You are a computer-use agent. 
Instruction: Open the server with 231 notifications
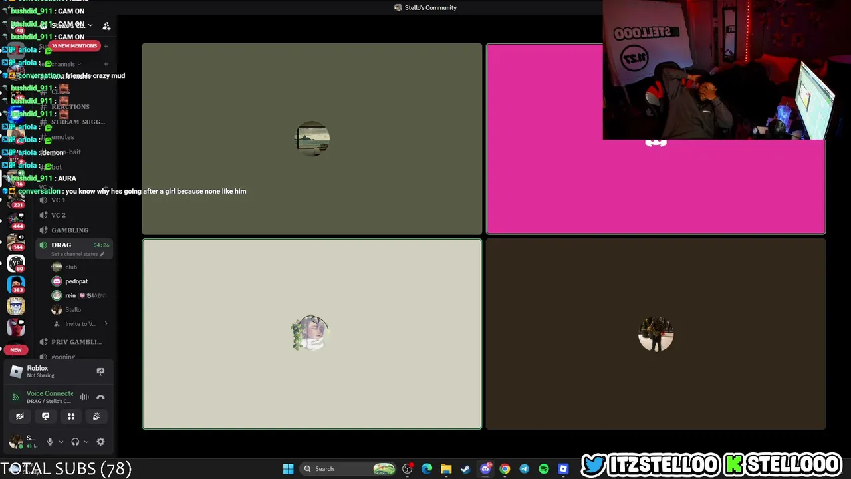point(16,200)
